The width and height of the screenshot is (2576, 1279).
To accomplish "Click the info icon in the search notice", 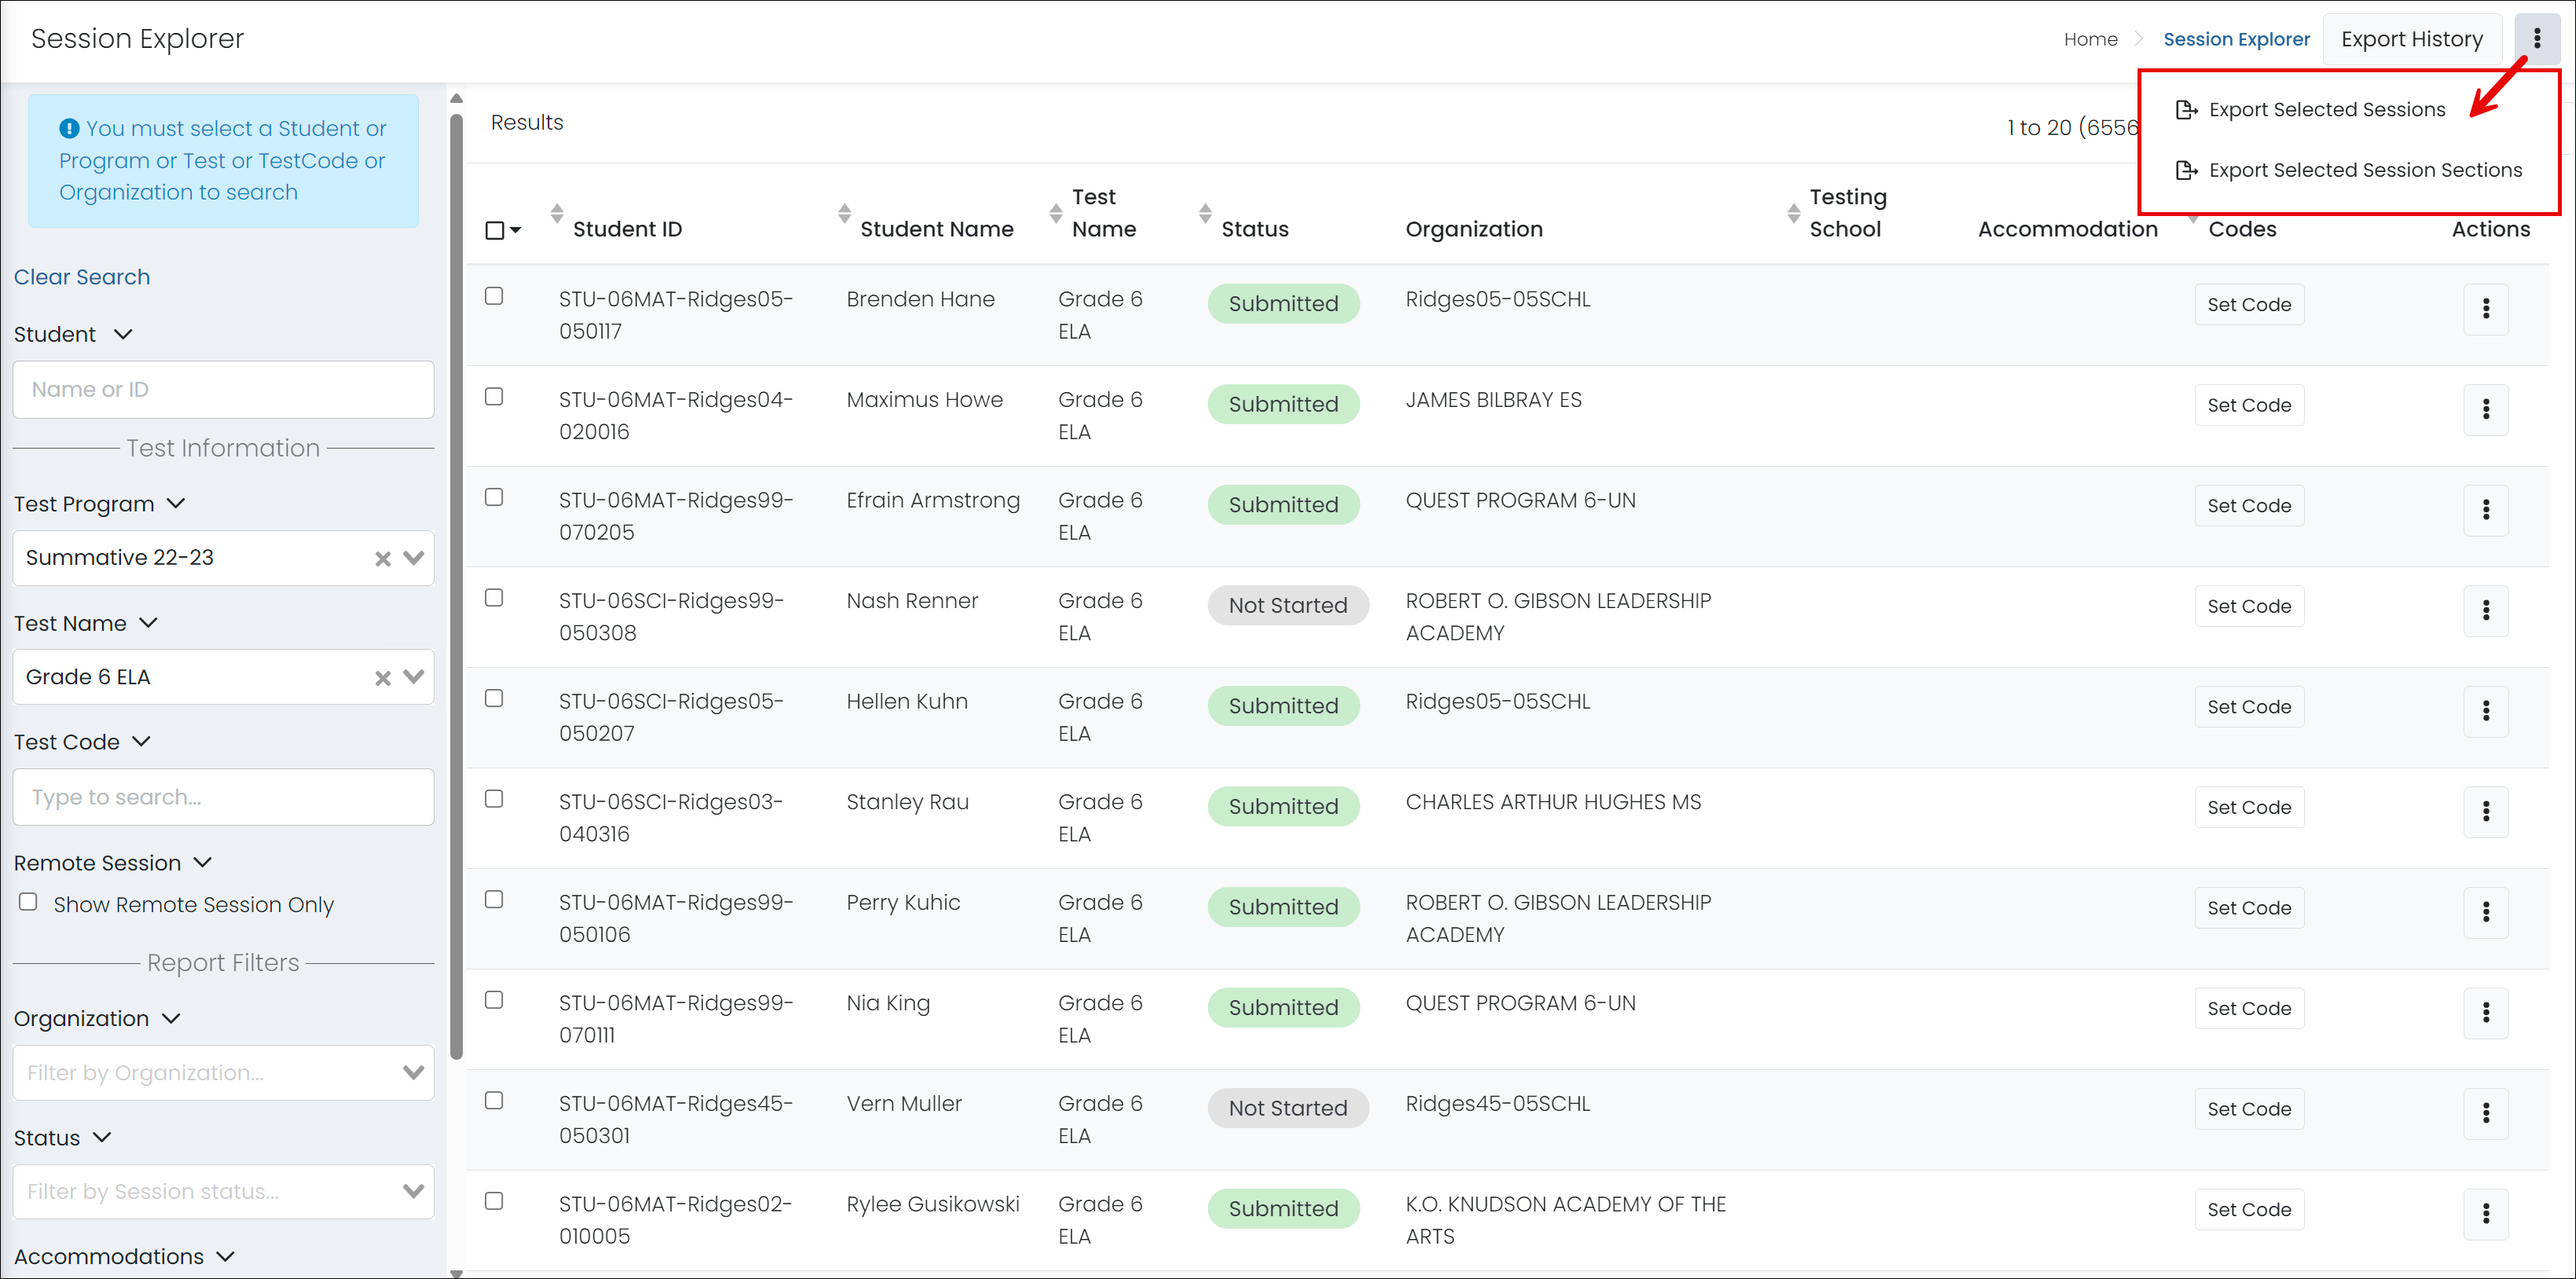I will pos(69,128).
